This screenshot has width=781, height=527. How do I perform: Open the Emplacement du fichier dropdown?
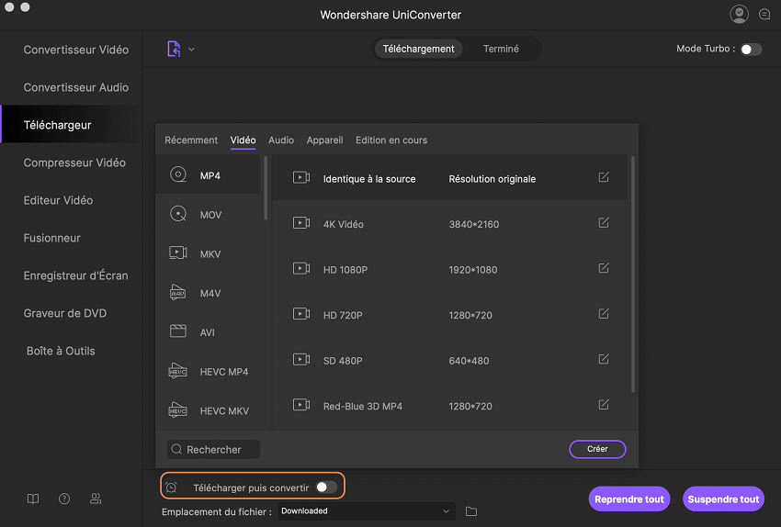pyautogui.click(x=366, y=511)
